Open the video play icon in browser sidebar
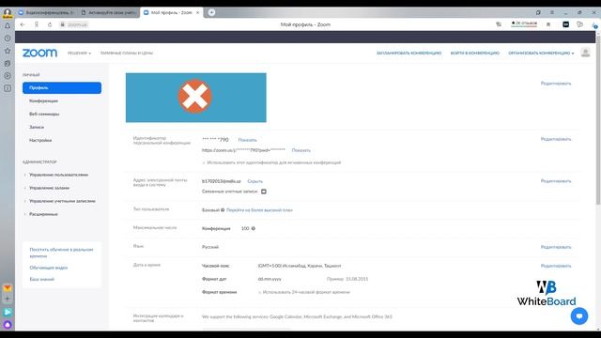This screenshot has width=601, height=338. (8, 76)
